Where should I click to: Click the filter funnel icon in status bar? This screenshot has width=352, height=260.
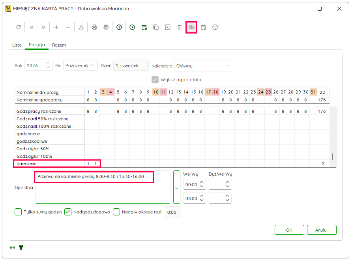pos(21,248)
